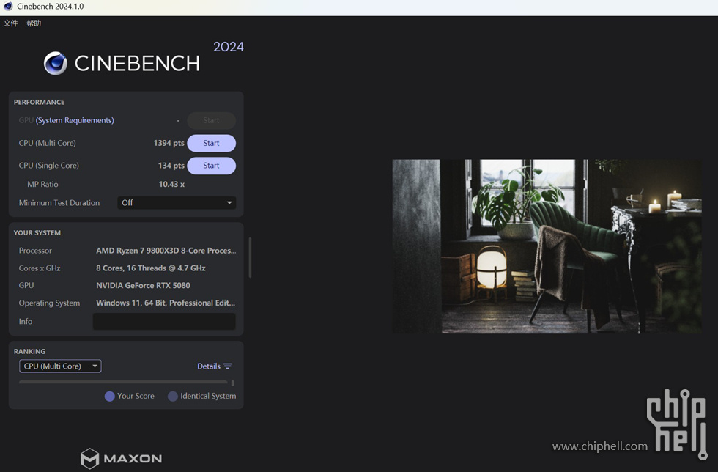Image resolution: width=718 pixels, height=472 pixels.
Task: Click the Details filter lines icon
Action: (x=228, y=366)
